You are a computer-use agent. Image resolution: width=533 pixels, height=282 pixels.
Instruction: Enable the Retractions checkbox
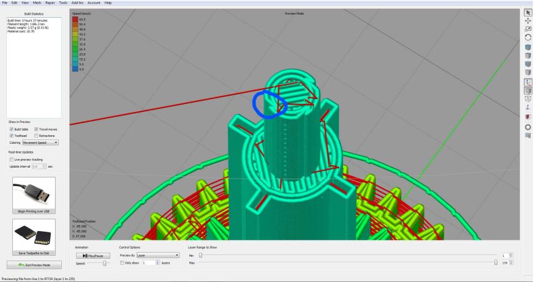(36, 136)
